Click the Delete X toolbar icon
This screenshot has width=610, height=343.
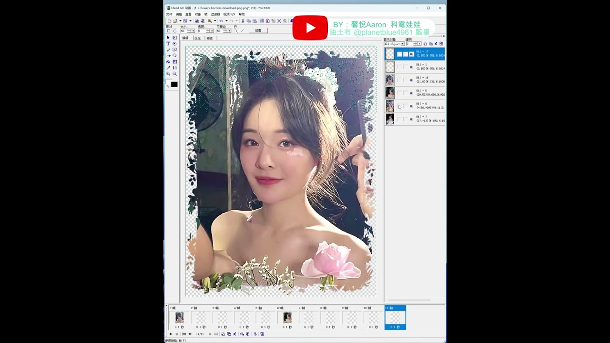coord(279,21)
